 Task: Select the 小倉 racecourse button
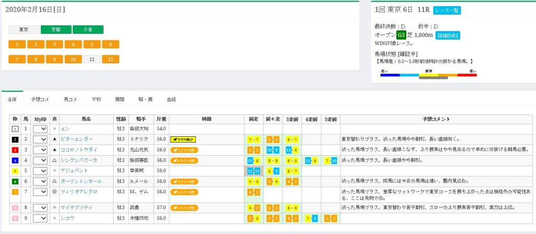coord(88,30)
